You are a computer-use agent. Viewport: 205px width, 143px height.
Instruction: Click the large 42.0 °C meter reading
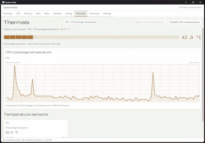191,37
